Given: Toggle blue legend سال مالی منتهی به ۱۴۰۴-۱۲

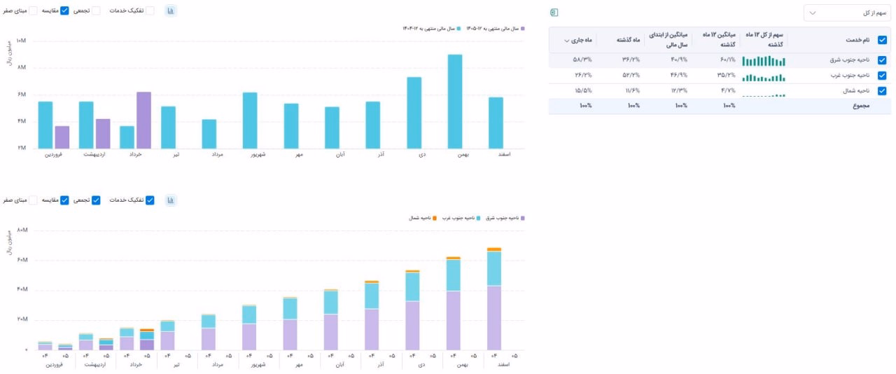Looking at the screenshot, I should tap(459, 29).
